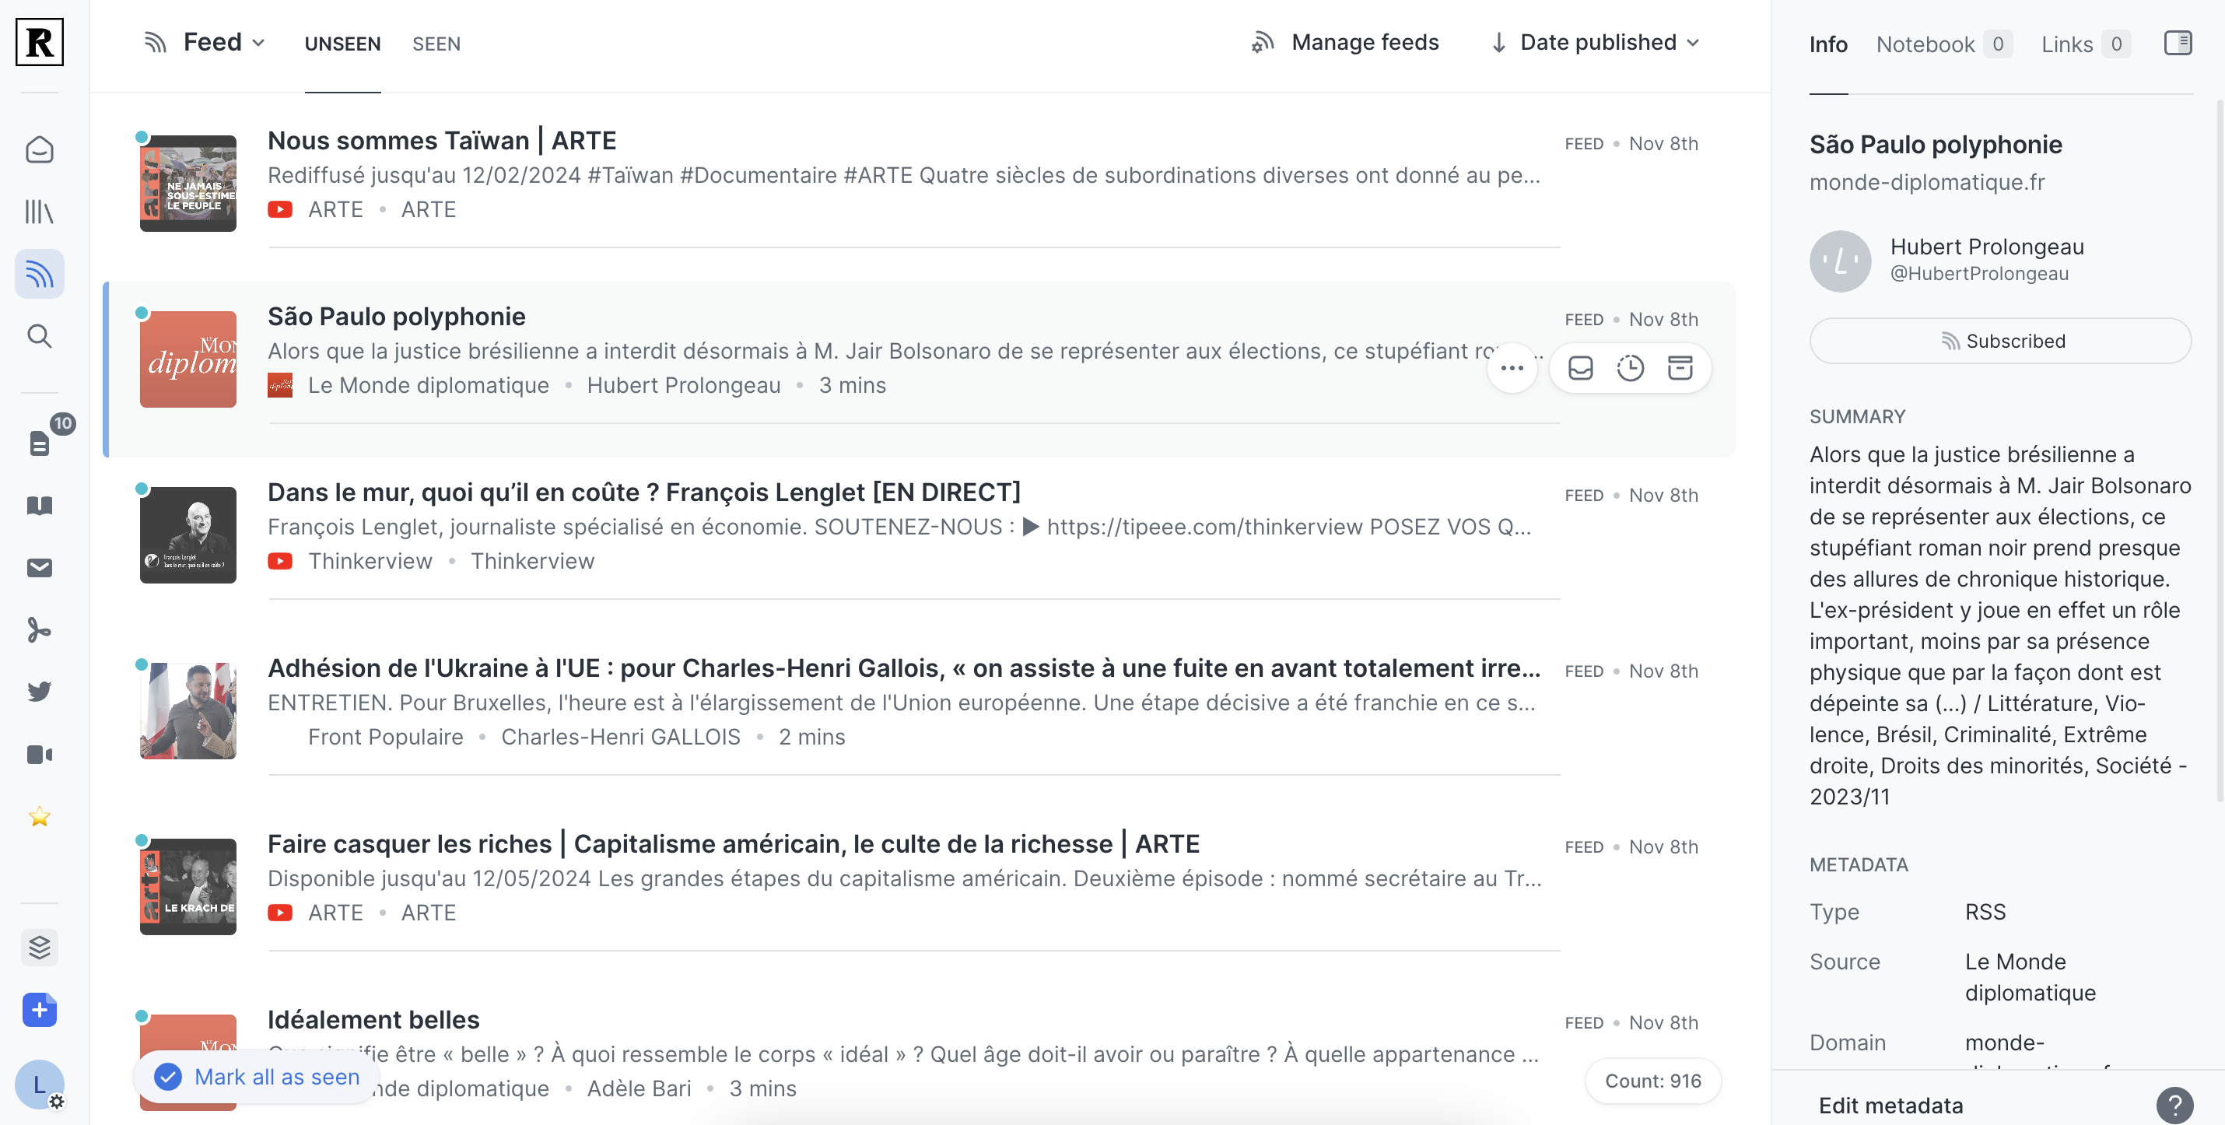Open the Nous sommes Taïwan thumbnail
2225x1125 pixels.
(x=187, y=183)
